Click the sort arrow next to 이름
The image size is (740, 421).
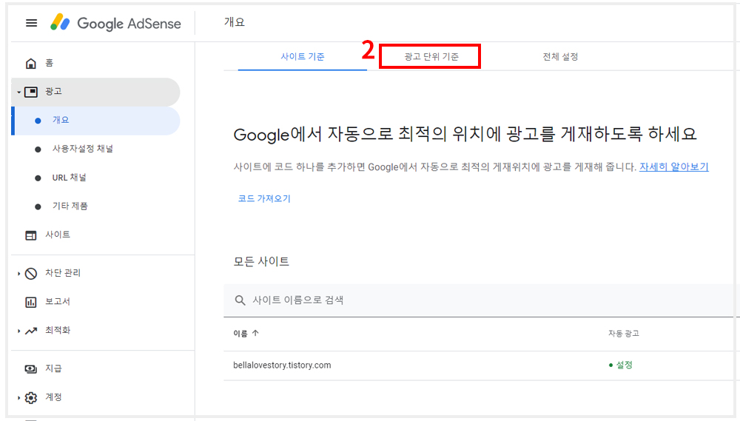(x=255, y=333)
